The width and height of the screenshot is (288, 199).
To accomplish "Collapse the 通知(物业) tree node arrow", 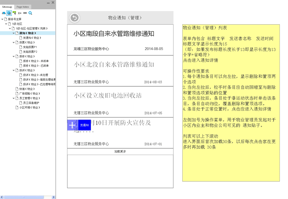I will coord(14,33).
